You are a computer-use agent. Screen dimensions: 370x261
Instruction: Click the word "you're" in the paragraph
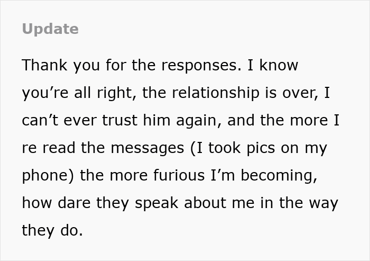point(45,93)
